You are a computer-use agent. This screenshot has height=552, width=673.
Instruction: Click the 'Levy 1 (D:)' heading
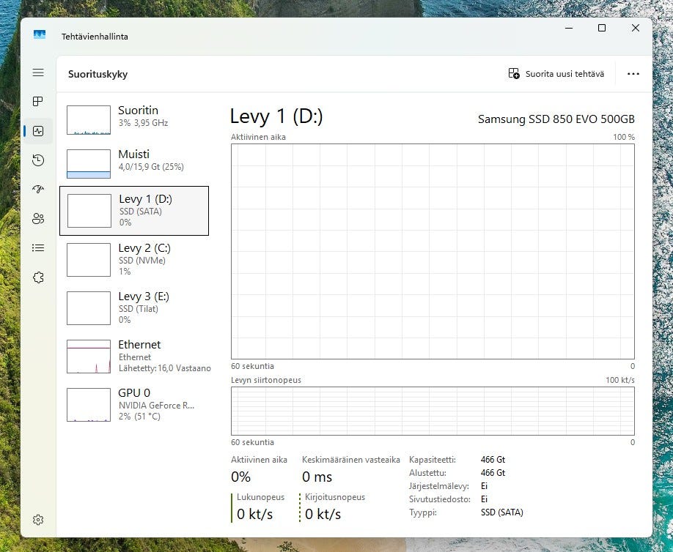[x=276, y=116]
